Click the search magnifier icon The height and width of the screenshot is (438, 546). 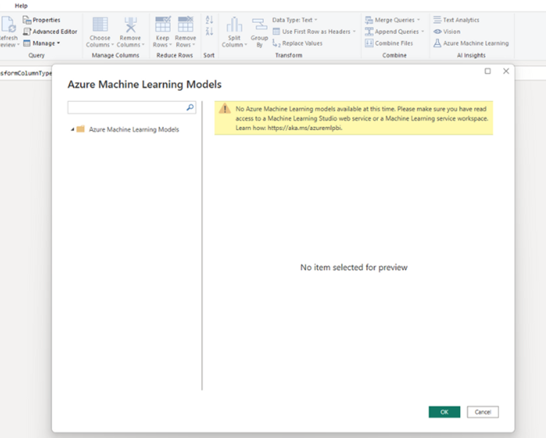click(x=190, y=108)
